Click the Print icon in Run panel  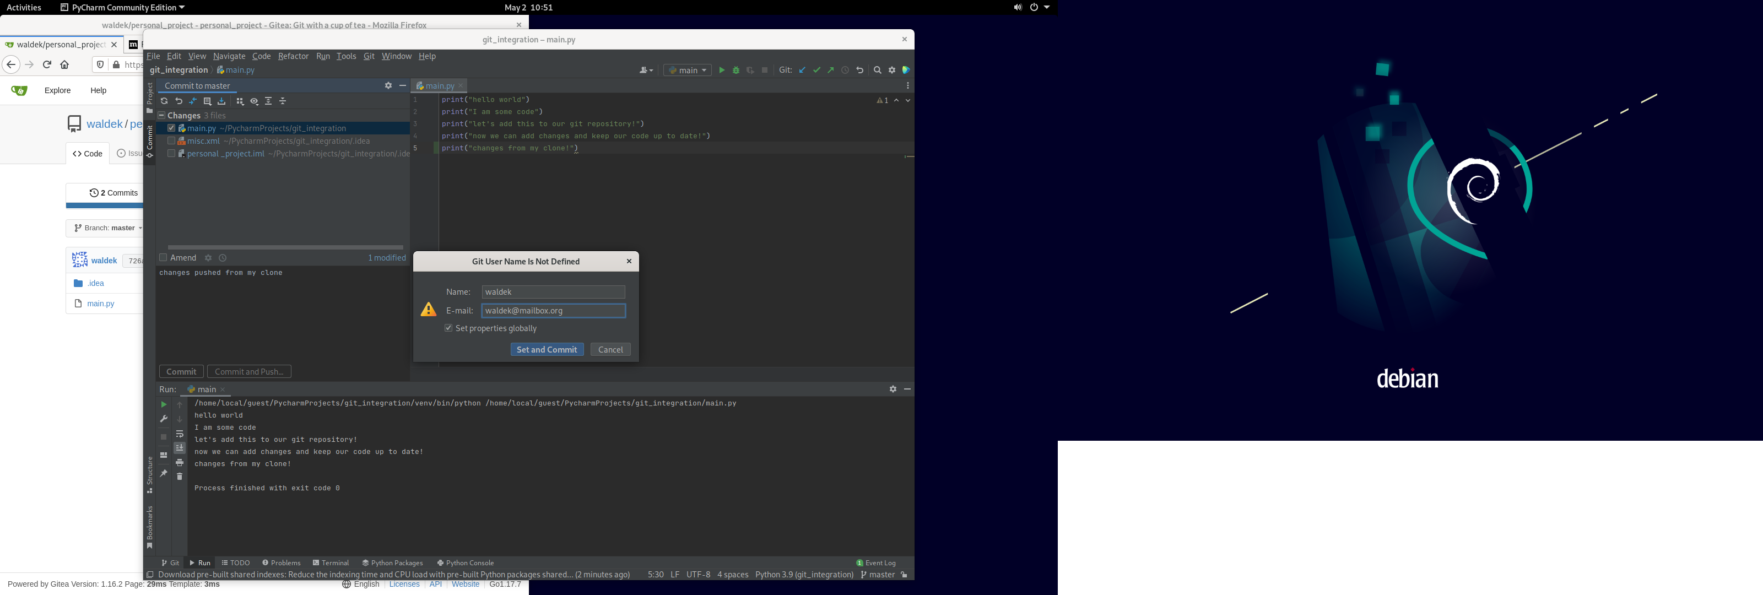tap(179, 463)
